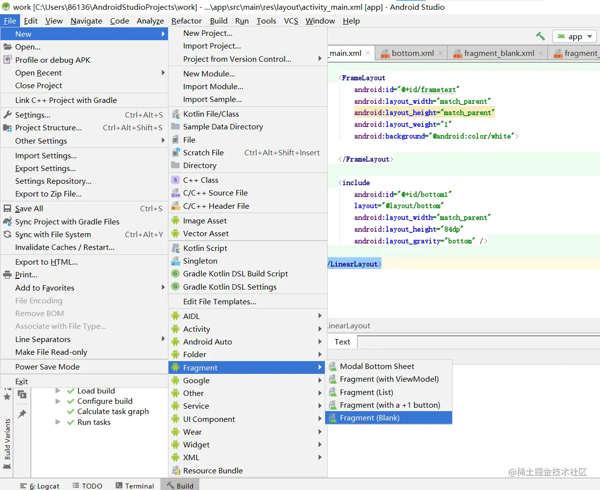Open the app run configuration dropdown
The image size is (600, 490).
tap(575, 37)
